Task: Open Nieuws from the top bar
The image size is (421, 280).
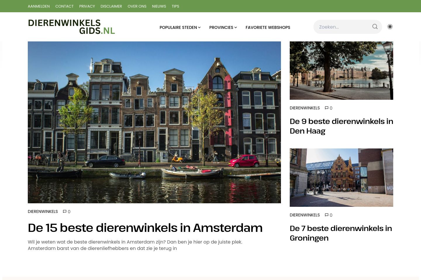Action: pos(159,6)
